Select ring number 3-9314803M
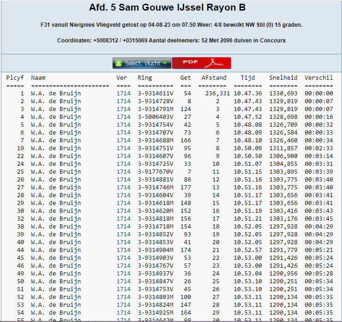The height and width of the screenshot is (322, 342). tap(156, 297)
